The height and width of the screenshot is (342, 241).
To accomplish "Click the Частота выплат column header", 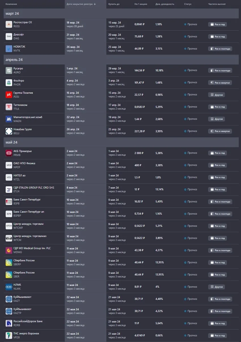I will tap(217, 4).
